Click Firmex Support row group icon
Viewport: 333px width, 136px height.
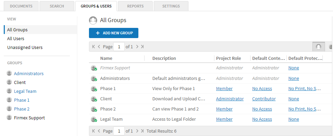[94, 68]
